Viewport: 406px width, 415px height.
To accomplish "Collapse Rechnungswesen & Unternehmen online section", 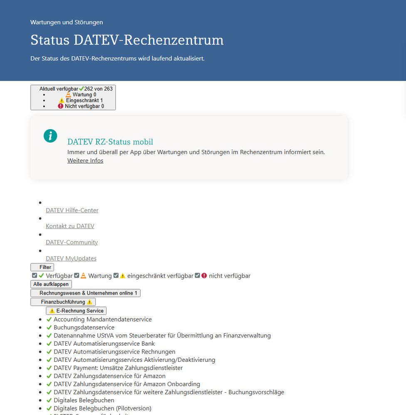I will point(85,293).
